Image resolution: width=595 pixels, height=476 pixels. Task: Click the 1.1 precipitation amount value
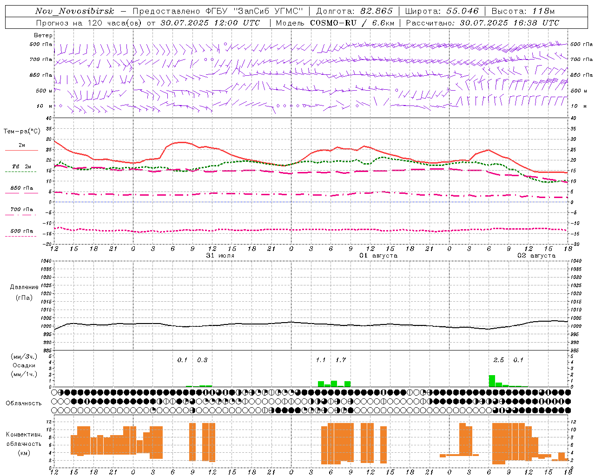point(321,360)
